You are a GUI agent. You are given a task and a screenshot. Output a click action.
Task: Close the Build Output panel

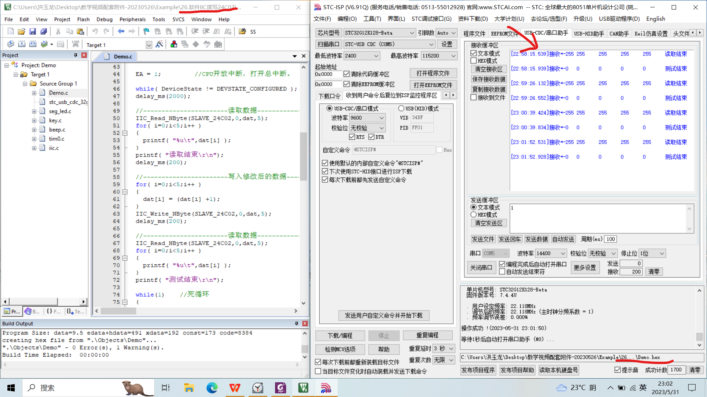tap(305, 323)
